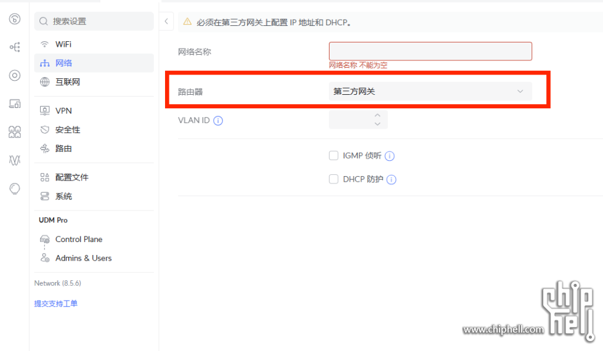Focus the 搜索设置 search field
The height and width of the screenshot is (351, 603).
point(94,21)
